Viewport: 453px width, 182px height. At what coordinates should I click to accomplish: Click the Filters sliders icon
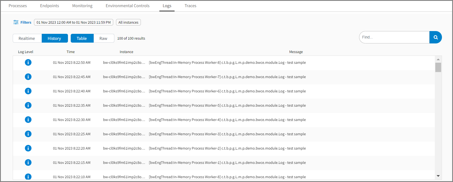[x=16, y=22]
